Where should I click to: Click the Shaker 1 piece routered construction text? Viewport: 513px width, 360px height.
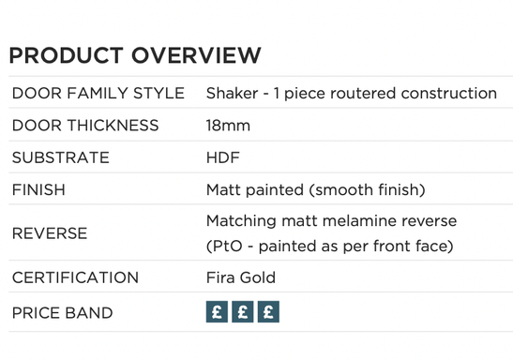pyautogui.click(x=352, y=94)
